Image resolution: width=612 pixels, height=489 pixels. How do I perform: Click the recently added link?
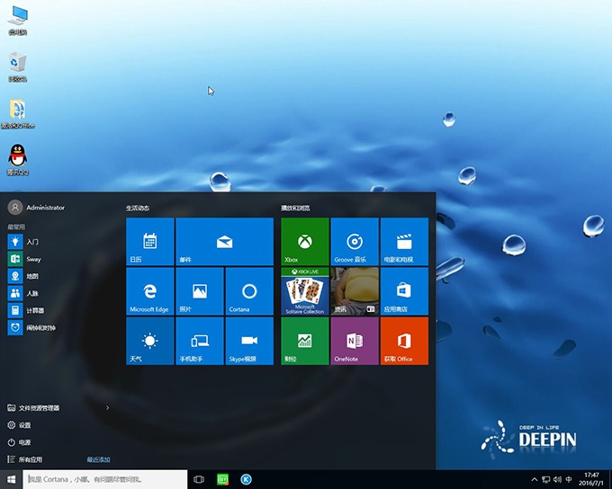98,459
